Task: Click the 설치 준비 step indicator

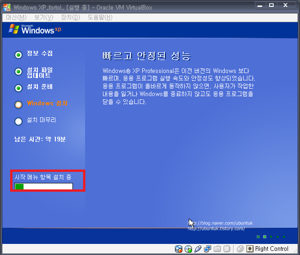Action: [18, 88]
